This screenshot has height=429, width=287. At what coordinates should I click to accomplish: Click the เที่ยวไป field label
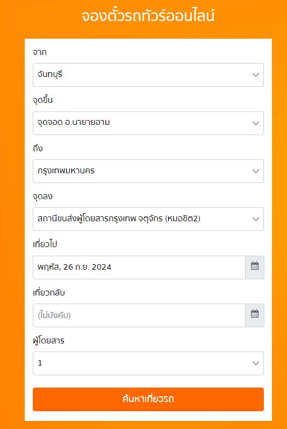[45, 244]
